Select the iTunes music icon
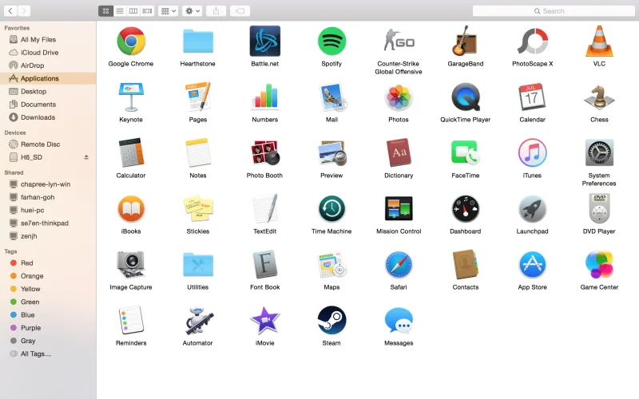The image size is (639, 399). click(x=532, y=152)
